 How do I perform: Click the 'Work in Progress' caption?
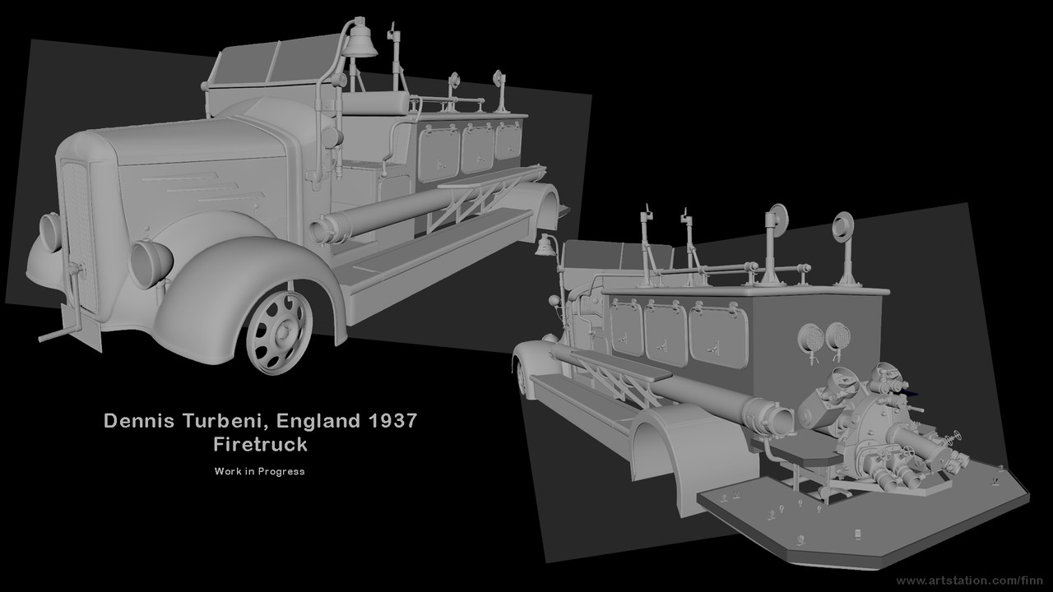[x=260, y=472]
